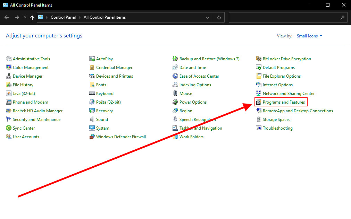This screenshot has width=351, height=219.
Task: Open the File Explorer Options link
Action: (282, 76)
